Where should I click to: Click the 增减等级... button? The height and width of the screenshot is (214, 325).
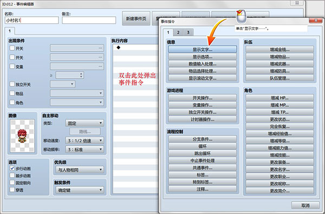279,141
